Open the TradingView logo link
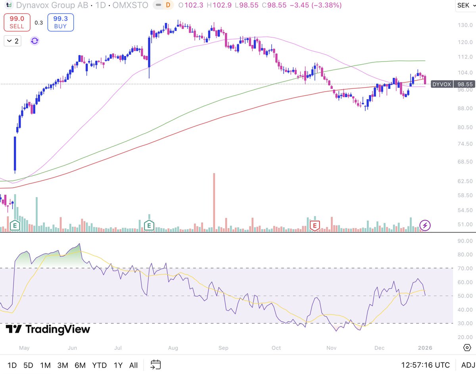Image resolution: width=476 pixels, height=374 pixels. point(48,329)
